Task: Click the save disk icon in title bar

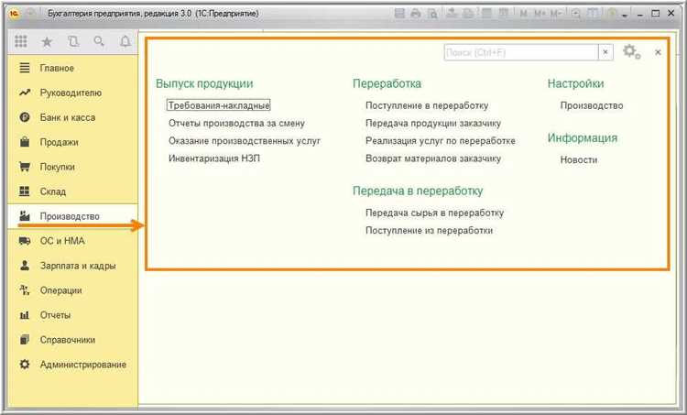Action: (x=399, y=14)
